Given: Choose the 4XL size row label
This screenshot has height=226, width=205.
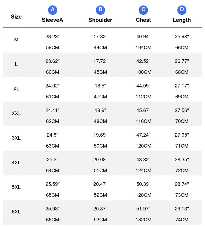Looking at the screenshot, I should pos(16,163).
